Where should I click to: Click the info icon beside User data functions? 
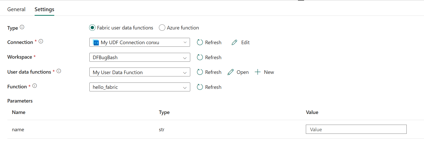(x=59, y=71)
